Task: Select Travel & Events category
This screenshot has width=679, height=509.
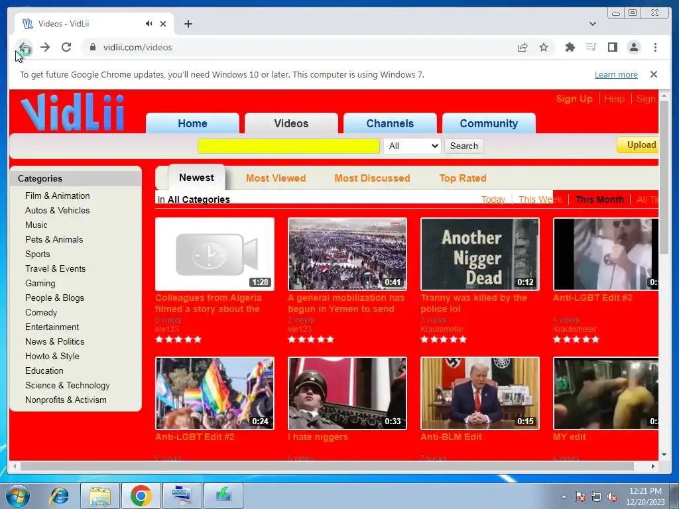Action: coord(55,269)
